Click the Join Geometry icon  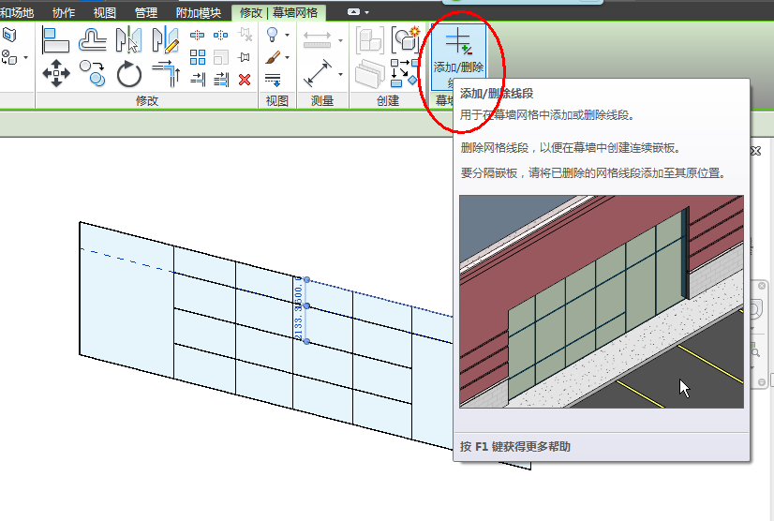point(9,57)
